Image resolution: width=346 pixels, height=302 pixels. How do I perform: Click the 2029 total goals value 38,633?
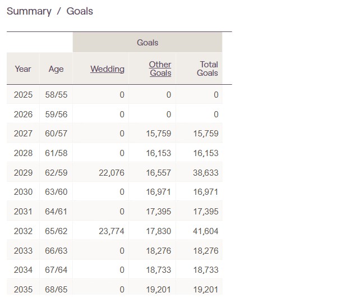pos(206,173)
